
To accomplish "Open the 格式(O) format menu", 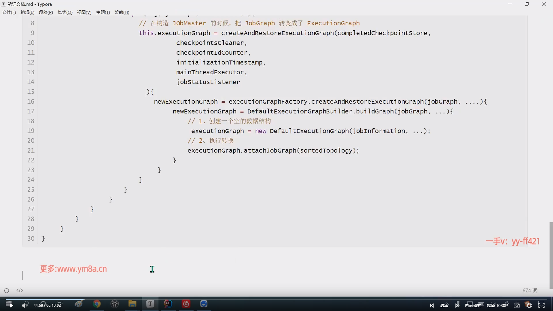I will pyautogui.click(x=65, y=12).
